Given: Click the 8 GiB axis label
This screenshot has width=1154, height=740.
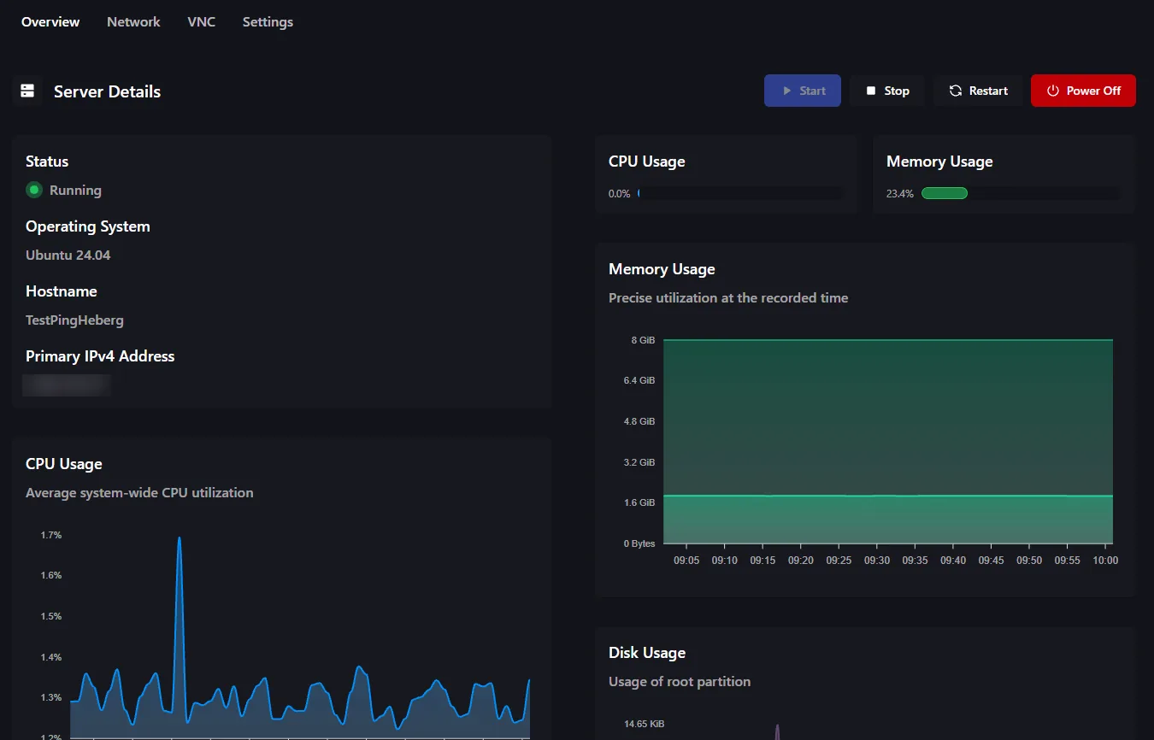Looking at the screenshot, I should coord(643,340).
